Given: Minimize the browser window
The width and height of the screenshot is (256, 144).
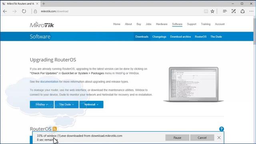Looking at the screenshot, I should pyautogui.click(x=233, y=4).
